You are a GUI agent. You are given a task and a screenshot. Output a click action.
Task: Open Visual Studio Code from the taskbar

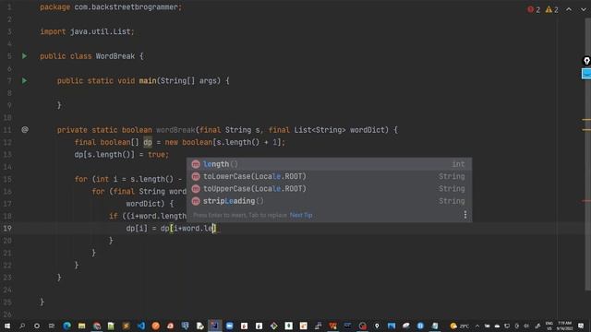click(x=141, y=326)
